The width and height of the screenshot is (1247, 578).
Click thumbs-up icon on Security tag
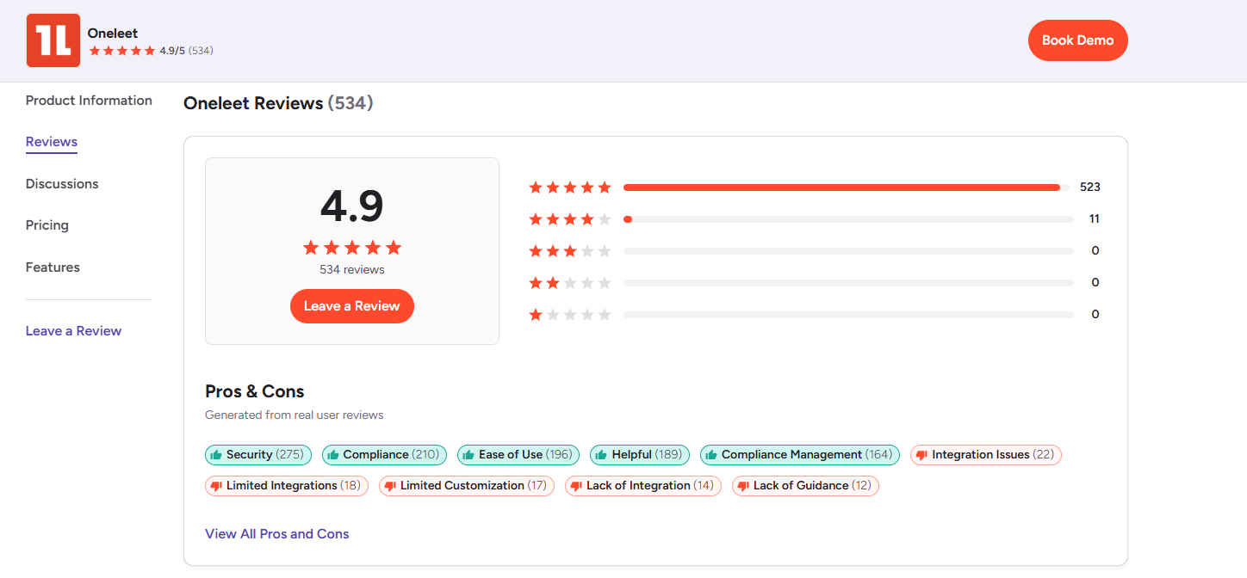point(216,455)
